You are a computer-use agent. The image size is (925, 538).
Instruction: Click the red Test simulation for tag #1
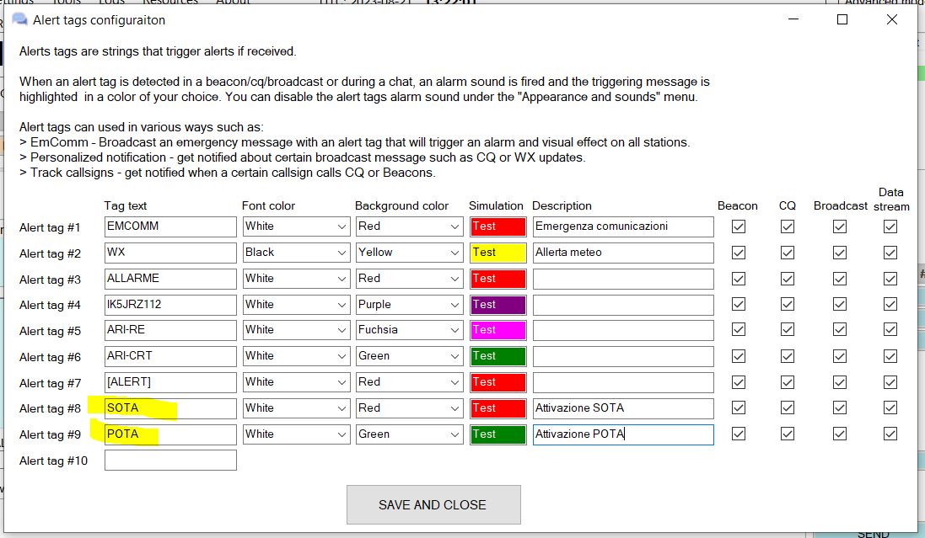pos(497,226)
